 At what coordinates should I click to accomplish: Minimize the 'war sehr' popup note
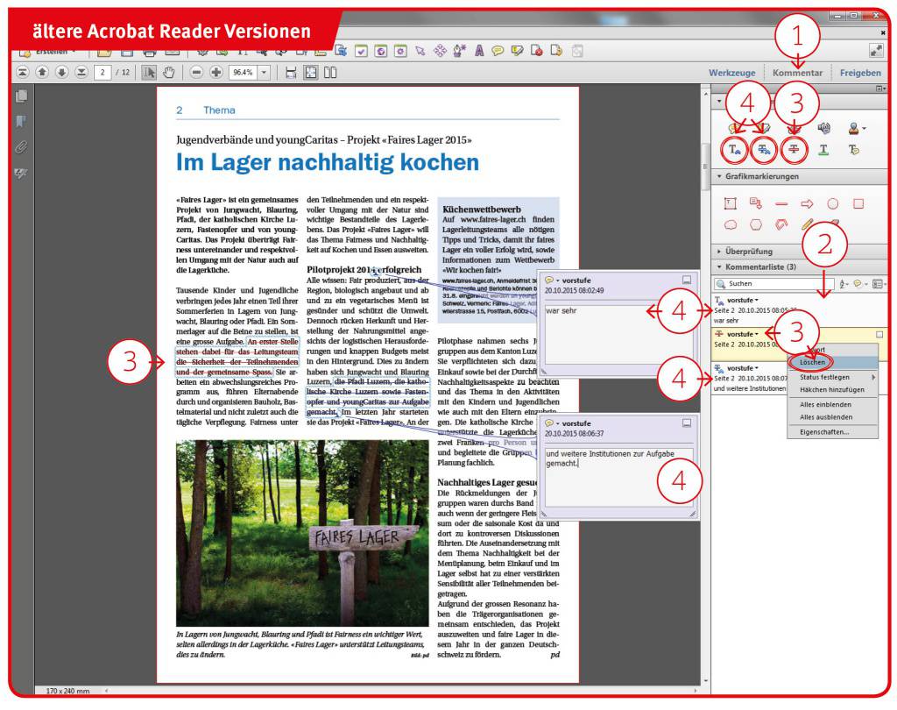[x=687, y=280]
